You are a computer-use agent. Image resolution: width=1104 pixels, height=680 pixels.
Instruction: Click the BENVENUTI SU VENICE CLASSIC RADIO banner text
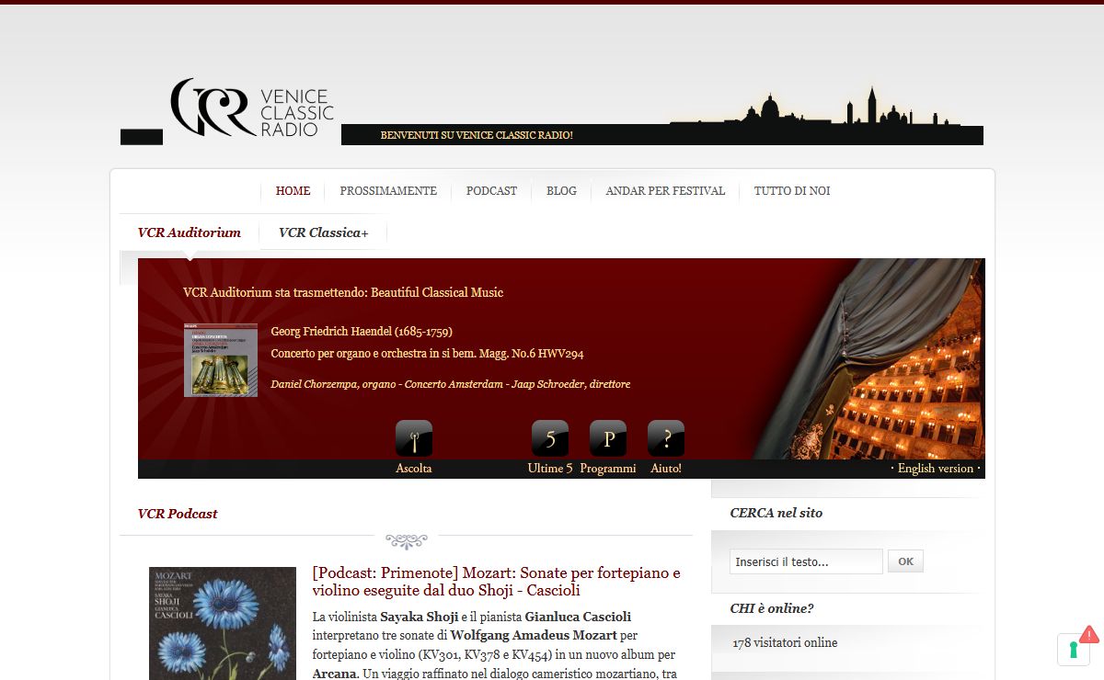477,135
